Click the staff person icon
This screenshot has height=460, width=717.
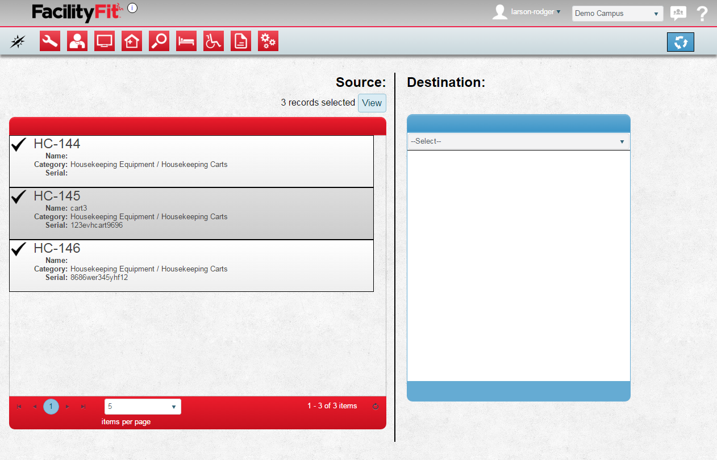pos(77,41)
